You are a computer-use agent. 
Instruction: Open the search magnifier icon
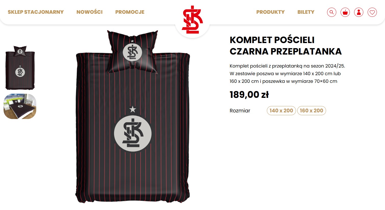click(331, 12)
